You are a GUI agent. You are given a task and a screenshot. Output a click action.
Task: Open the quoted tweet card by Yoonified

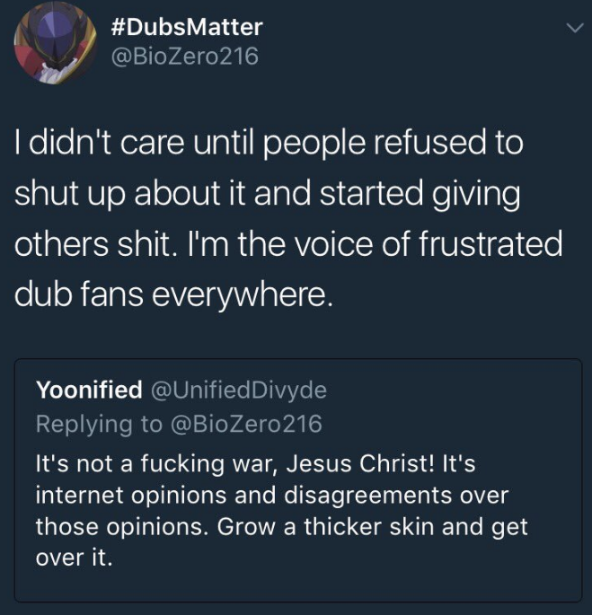[298, 480]
